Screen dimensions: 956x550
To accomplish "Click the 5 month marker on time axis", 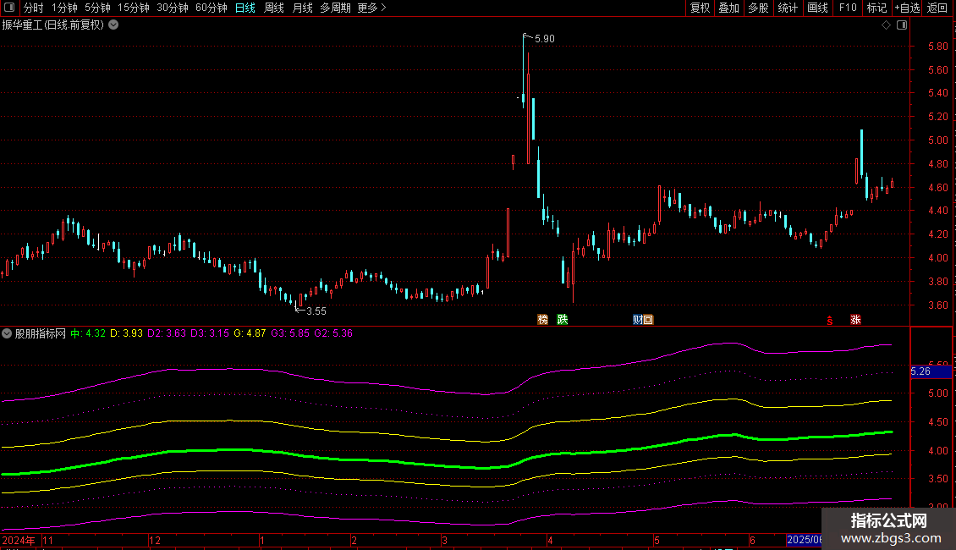I will (657, 540).
